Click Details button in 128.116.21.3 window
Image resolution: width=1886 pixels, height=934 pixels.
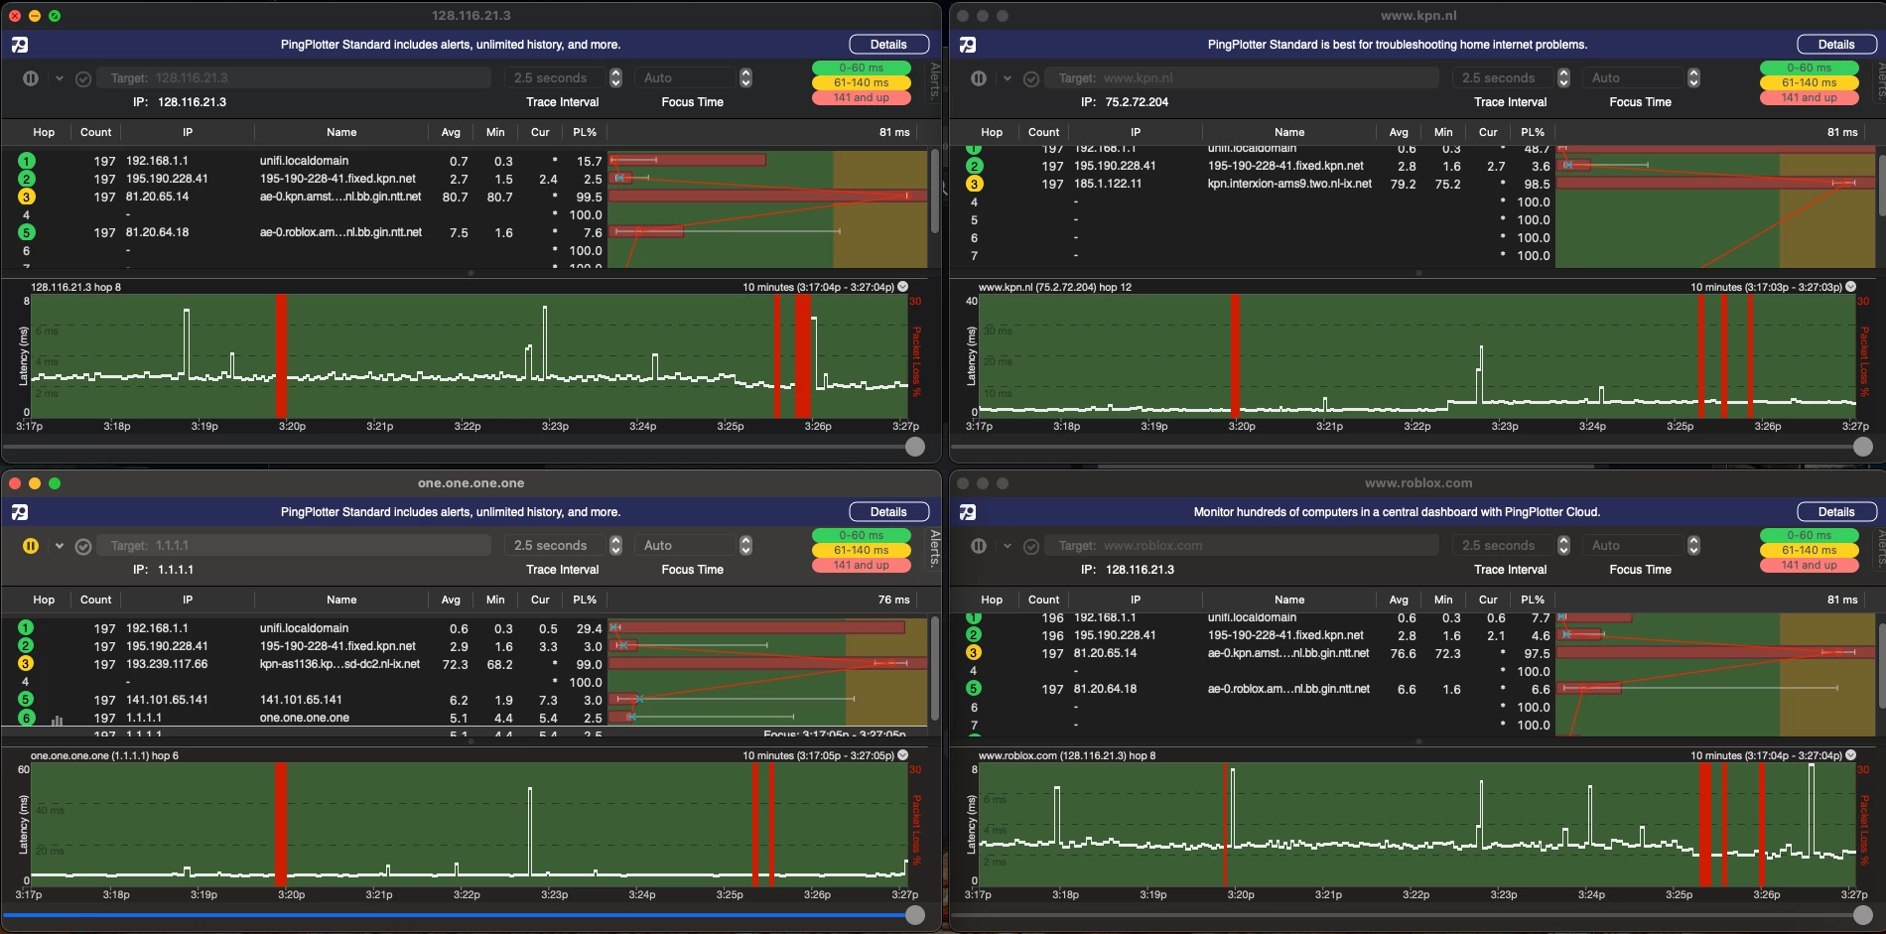click(888, 45)
